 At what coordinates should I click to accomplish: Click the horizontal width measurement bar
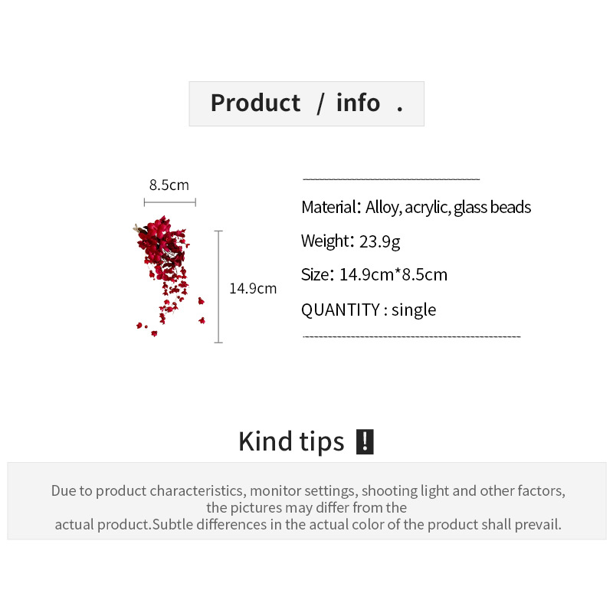pyautogui.click(x=170, y=202)
